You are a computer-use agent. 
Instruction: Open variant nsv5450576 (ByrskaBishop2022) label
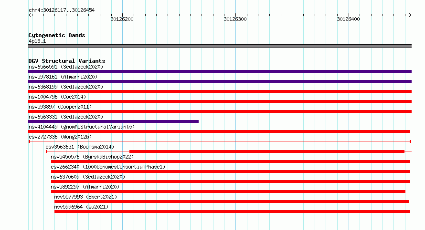92,157
